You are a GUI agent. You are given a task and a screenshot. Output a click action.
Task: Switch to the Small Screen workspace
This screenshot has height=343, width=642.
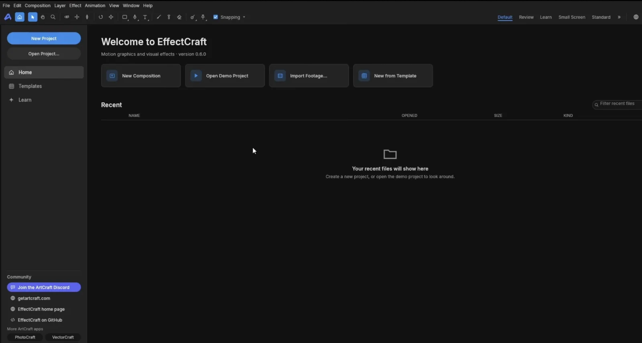point(572,17)
